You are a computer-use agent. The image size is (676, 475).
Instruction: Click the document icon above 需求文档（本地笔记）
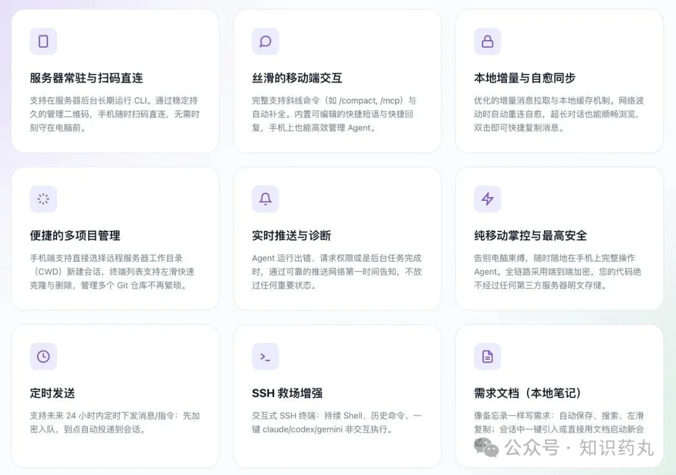click(x=487, y=356)
